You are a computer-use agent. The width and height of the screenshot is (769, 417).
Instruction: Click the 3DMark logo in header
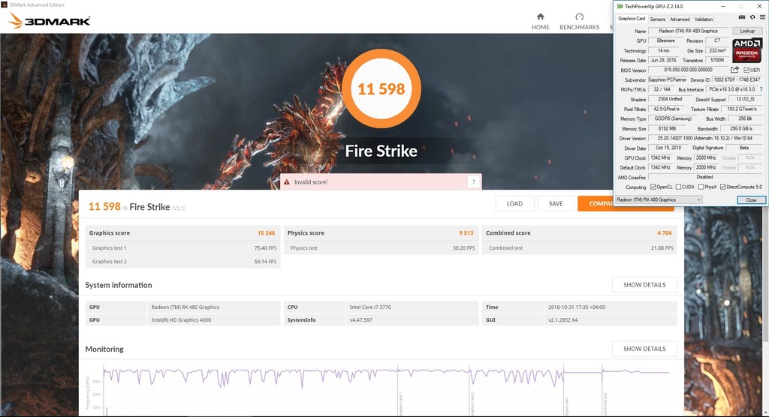pyautogui.click(x=50, y=20)
